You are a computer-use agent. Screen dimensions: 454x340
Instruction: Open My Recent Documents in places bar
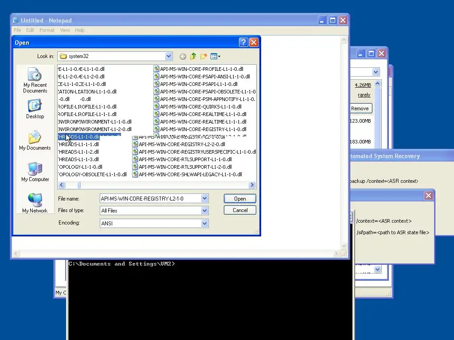tap(35, 80)
